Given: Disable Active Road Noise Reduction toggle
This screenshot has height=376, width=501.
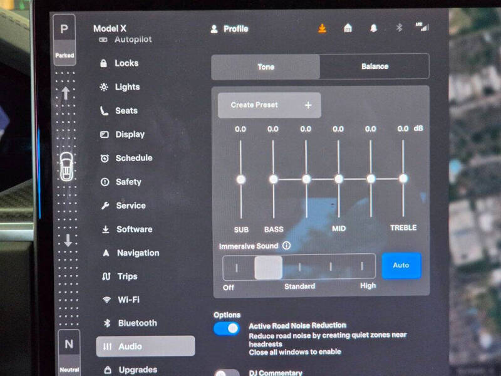Looking at the screenshot, I should tap(227, 328).
